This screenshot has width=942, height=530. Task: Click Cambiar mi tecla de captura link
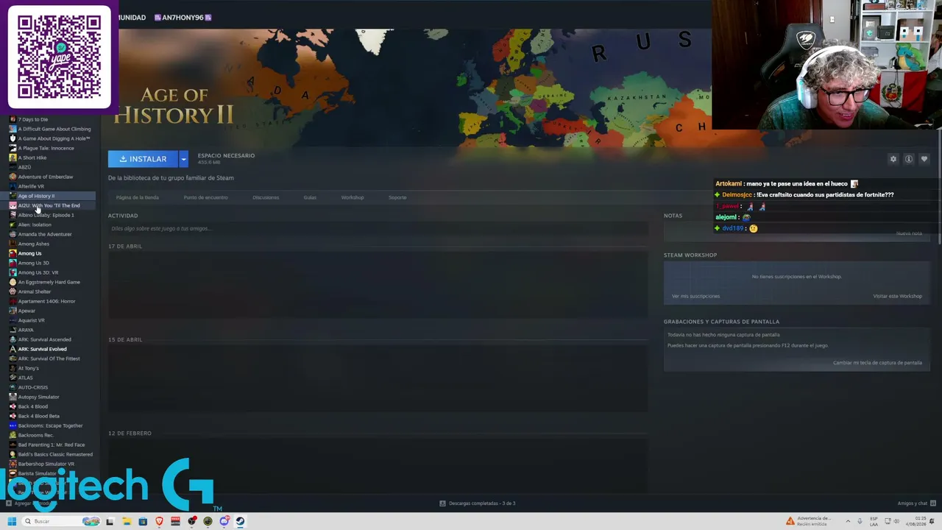point(877,363)
